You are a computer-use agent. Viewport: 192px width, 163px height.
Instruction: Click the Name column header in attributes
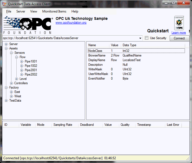pos(98,45)
